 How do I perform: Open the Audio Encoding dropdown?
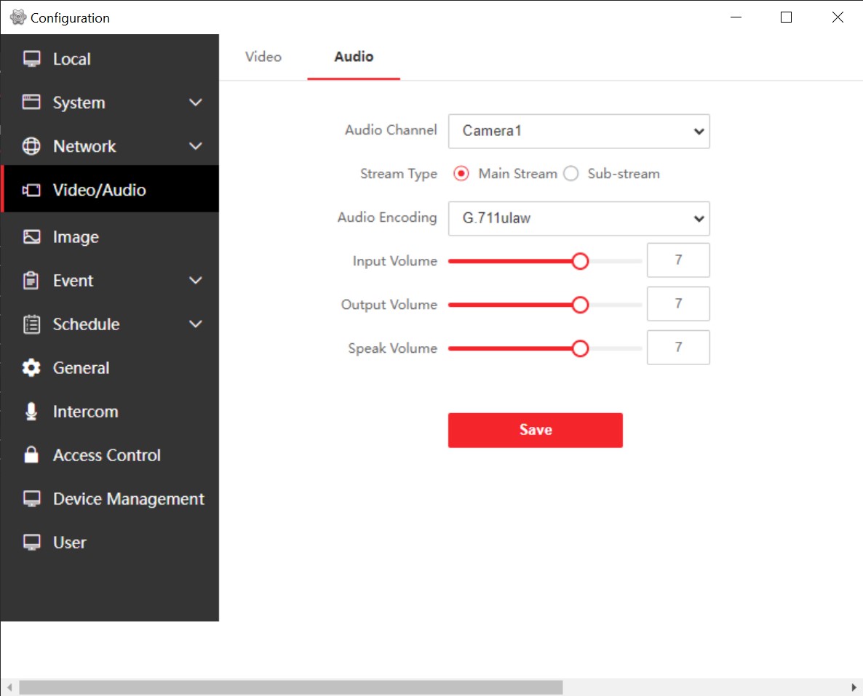(x=578, y=218)
